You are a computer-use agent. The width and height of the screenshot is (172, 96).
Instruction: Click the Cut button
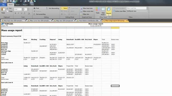click(9, 8)
